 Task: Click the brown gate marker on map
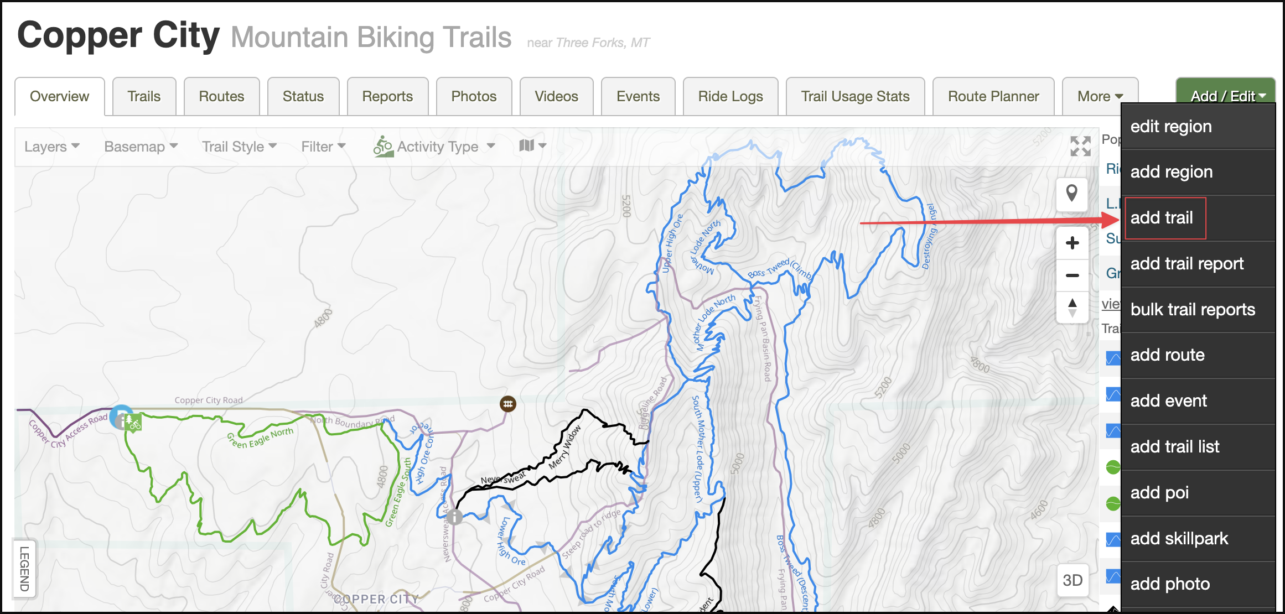click(x=507, y=404)
